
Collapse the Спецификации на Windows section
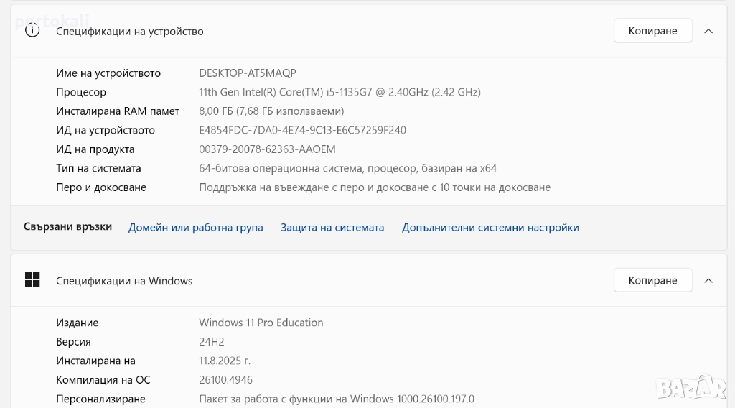[x=708, y=280]
